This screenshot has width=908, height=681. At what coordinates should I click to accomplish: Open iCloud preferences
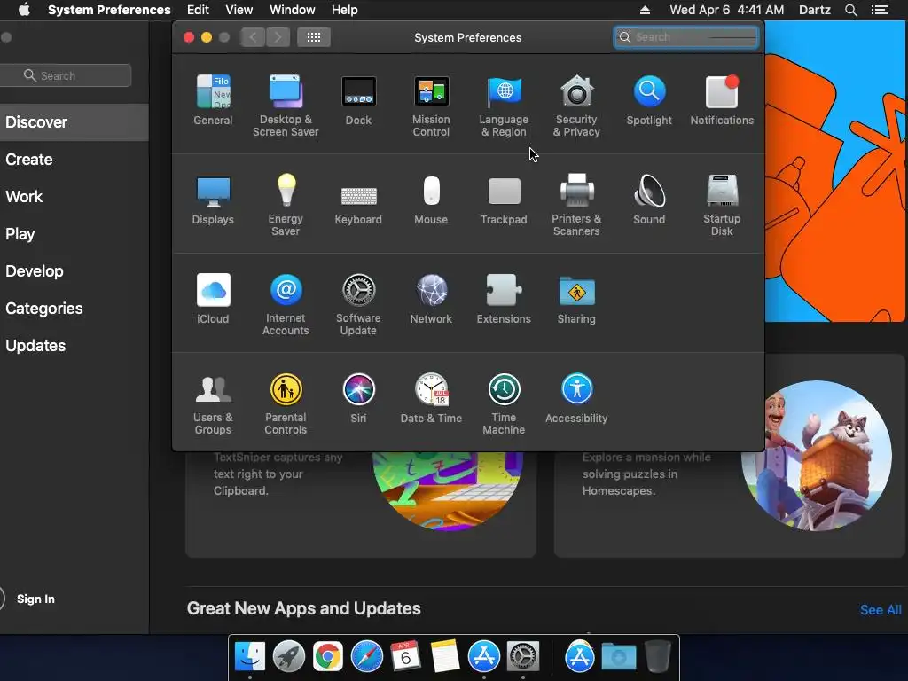pyautogui.click(x=213, y=298)
